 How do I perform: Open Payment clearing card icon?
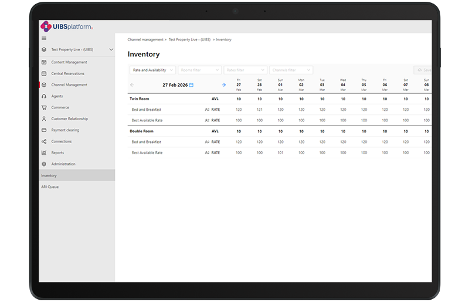(x=44, y=130)
